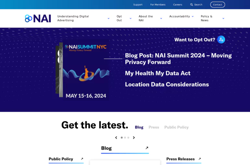
Task: Open Press Releases section arrow icon
Action: 200,159
